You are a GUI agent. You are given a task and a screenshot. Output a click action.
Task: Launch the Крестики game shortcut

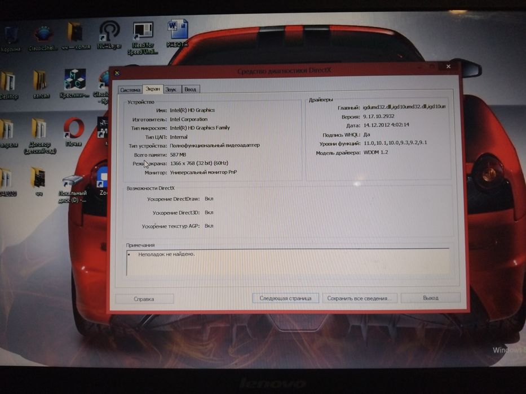[74, 83]
